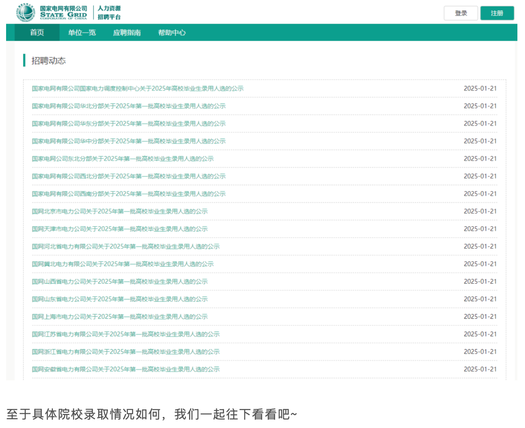Image resolution: width=525 pixels, height=428 pixels.
Task: Open the 西北分部 graduate hiring notice
Action: 129,176
